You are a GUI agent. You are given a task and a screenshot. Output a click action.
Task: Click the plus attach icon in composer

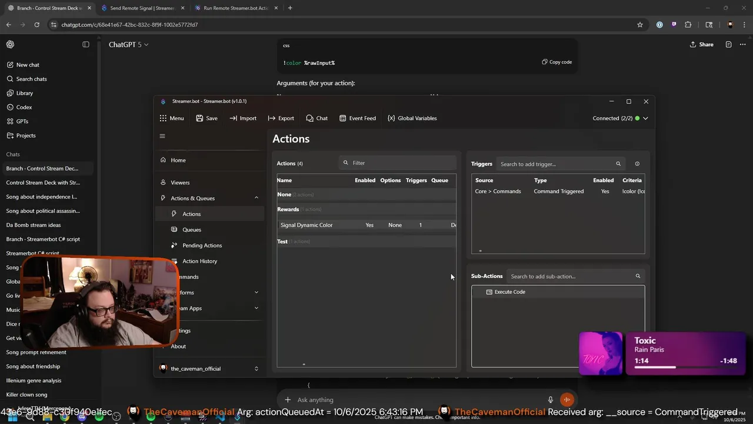click(288, 400)
